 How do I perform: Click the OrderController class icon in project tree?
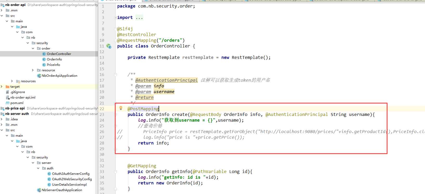[x=44, y=54]
